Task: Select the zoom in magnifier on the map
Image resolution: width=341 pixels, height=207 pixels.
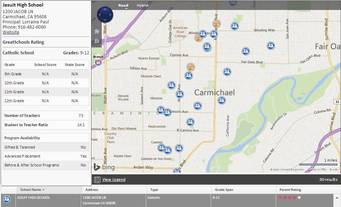Action: (97, 31)
